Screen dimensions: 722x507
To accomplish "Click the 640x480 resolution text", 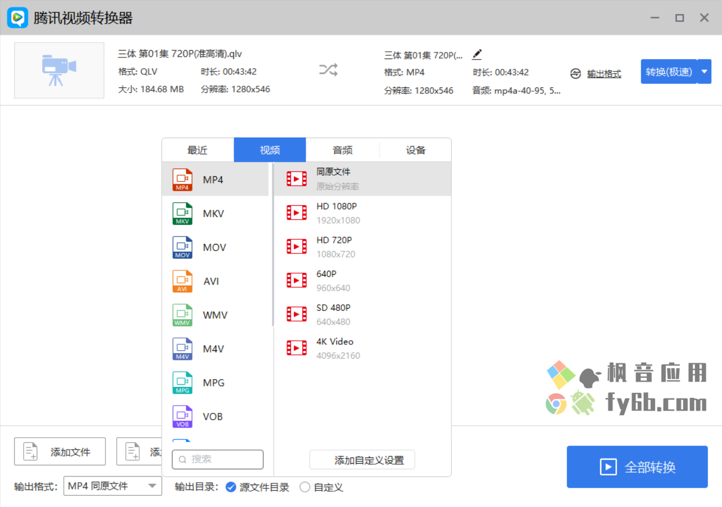I will pos(333,322).
